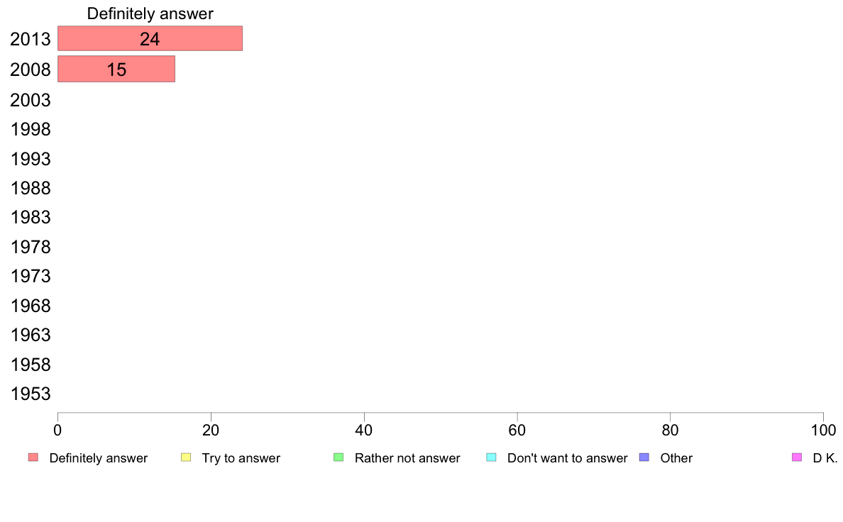Click the green Rather not answer swatch
843x522 pixels.
[x=338, y=457]
